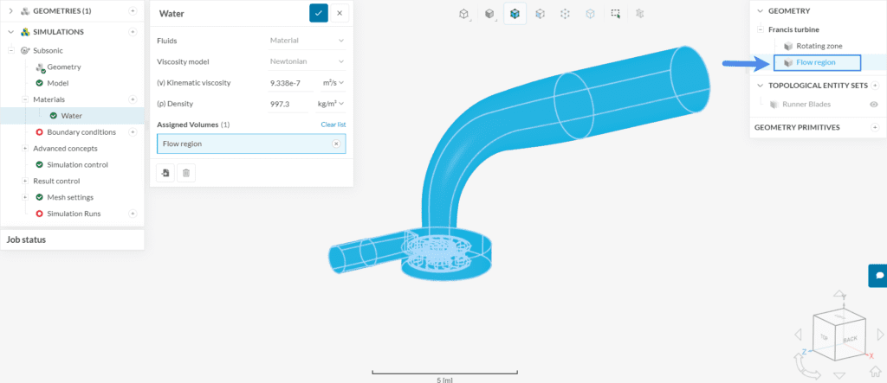Delete the Water material with trash icon
The height and width of the screenshot is (383, 887).
(x=186, y=173)
